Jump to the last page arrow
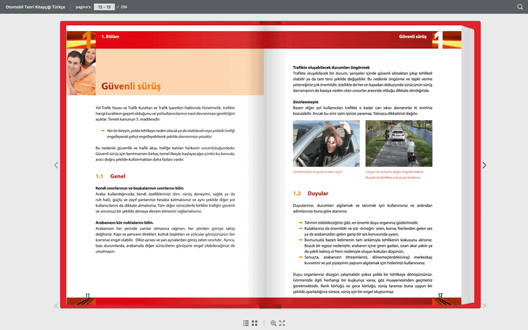This screenshot has width=528, height=330. coord(484,306)
